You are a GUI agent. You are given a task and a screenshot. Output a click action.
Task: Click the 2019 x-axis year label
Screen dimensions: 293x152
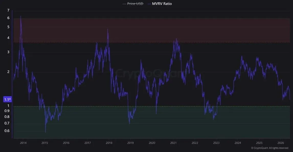[x=130, y=143]
